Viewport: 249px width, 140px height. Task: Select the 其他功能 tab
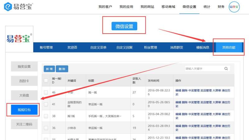tap(229, 47)
